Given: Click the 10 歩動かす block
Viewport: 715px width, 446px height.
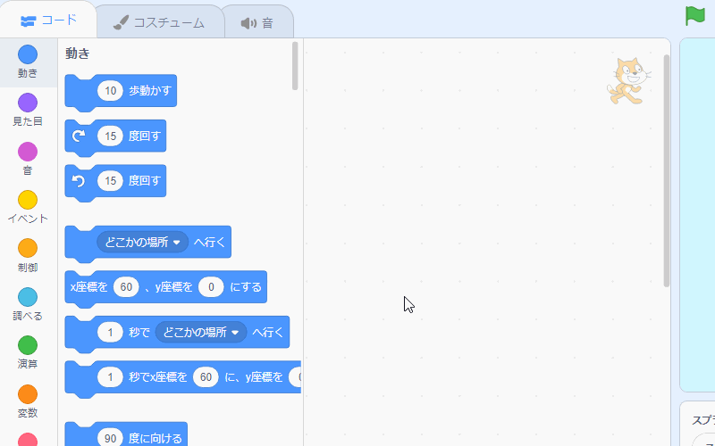Looking at the screenshot, I should [121, 91].
